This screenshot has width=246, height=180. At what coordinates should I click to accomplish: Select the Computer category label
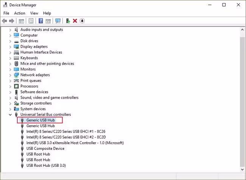[29, 35]
